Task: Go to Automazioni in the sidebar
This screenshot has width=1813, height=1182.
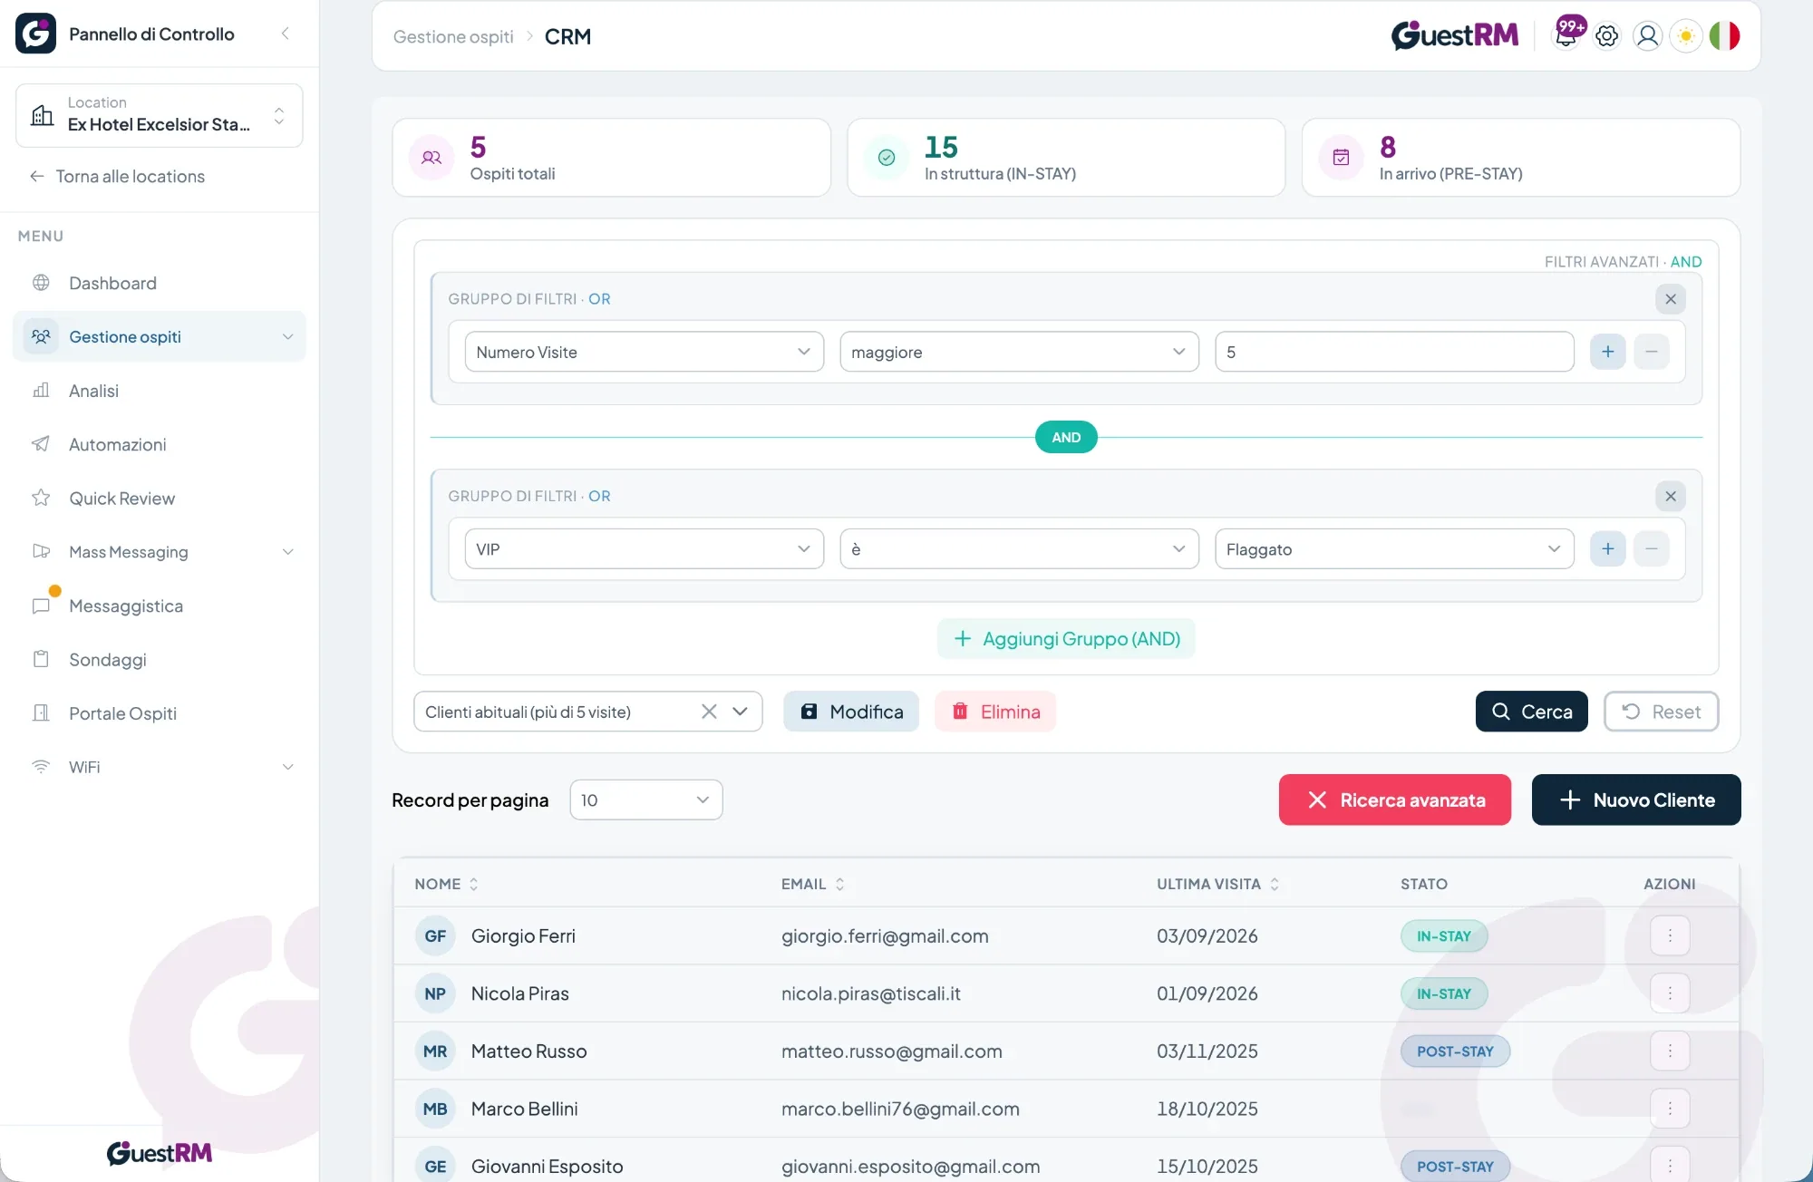Action: (x=160, y=444)
